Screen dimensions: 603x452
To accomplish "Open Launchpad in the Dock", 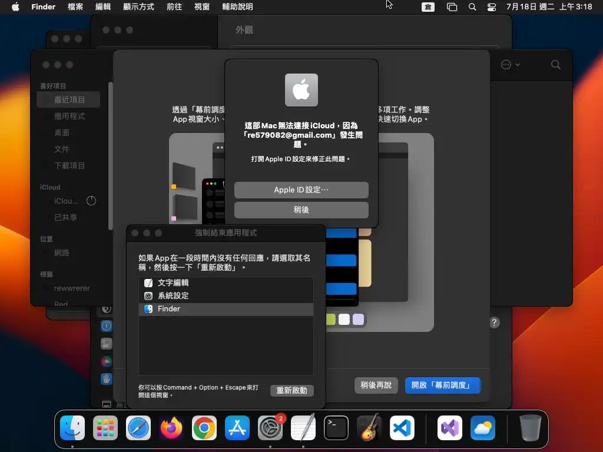I will click(x=105, y=428).
